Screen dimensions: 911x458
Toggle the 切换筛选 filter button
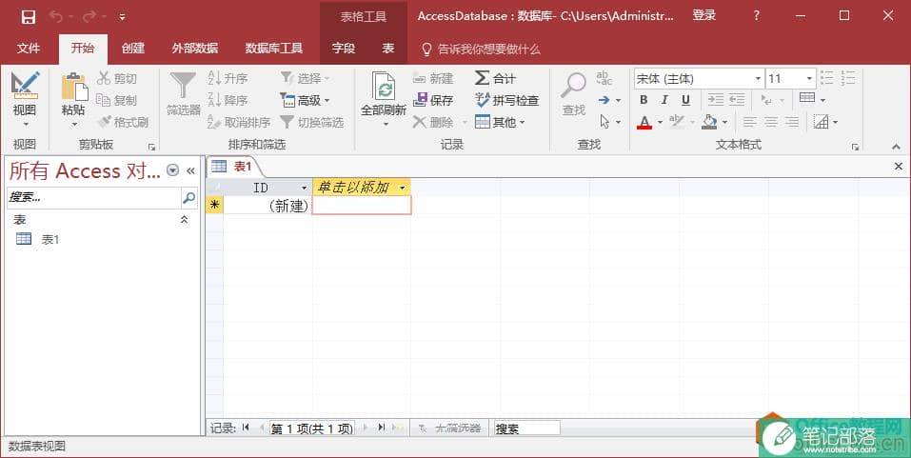312,122
